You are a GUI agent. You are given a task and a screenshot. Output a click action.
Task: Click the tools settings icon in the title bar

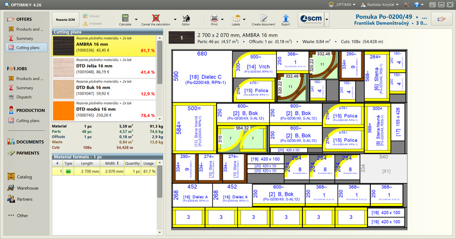click(406, 5)
